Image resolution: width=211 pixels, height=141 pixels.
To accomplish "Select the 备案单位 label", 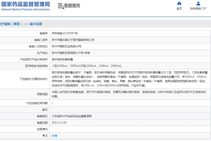I will click(x=42, y=116).
